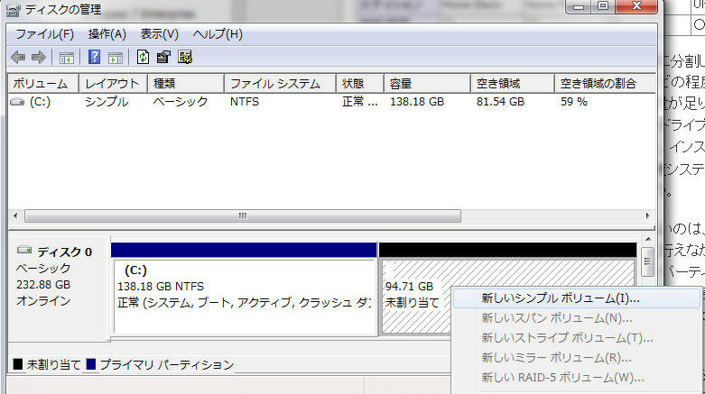The width and height of the screenshot is (705, 394).
Task: Click the ディスク 0 disk icon
Action: coord(24,250)
